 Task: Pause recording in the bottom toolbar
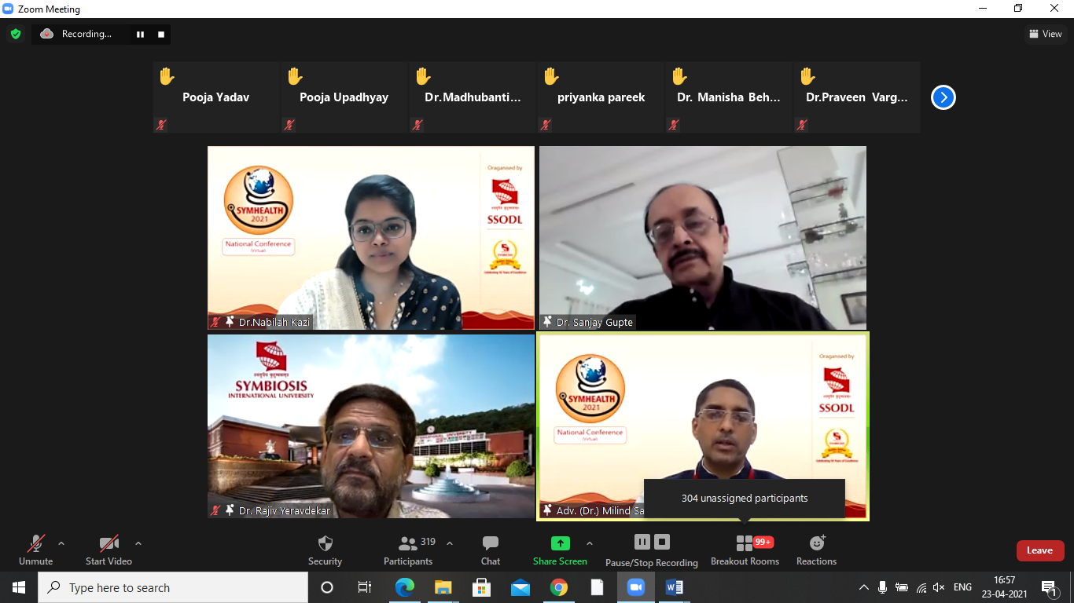642,542
